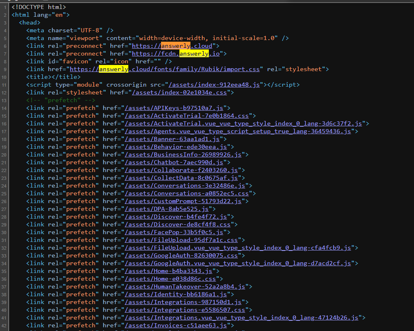Follow the HumanTakeover-52a2a8b4.js link

coord(185,286)
